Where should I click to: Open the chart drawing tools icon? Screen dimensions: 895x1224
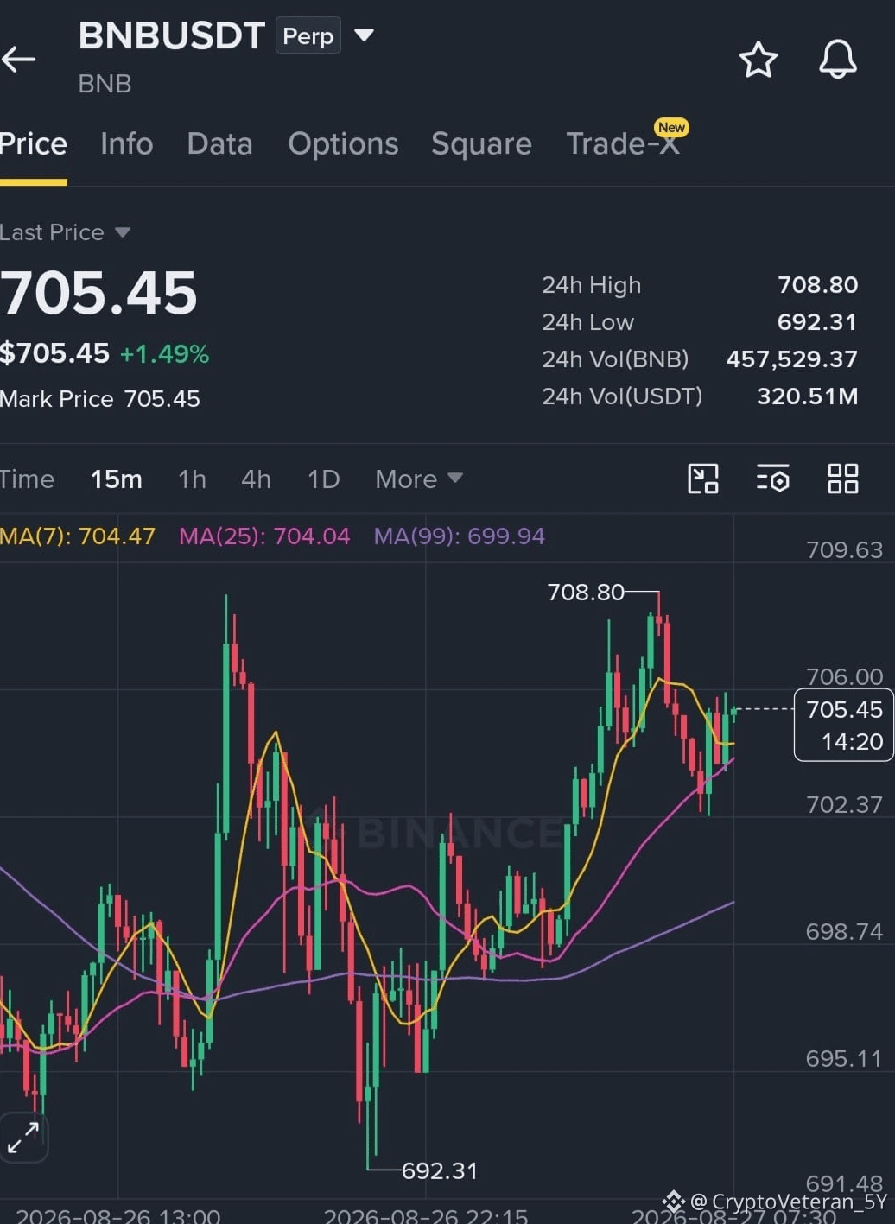[x=703, y=479]
